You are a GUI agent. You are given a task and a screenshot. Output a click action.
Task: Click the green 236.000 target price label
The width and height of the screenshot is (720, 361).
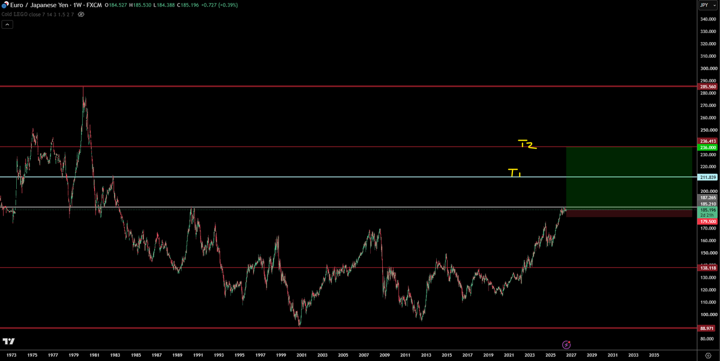tap(708, 147)
